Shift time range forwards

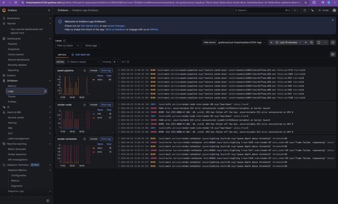tap(305, 42)
